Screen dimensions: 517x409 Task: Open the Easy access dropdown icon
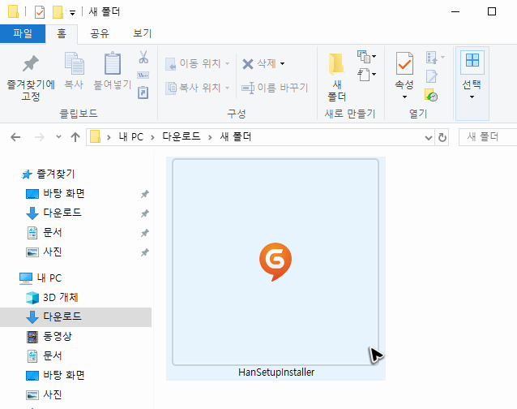(366, 75)
